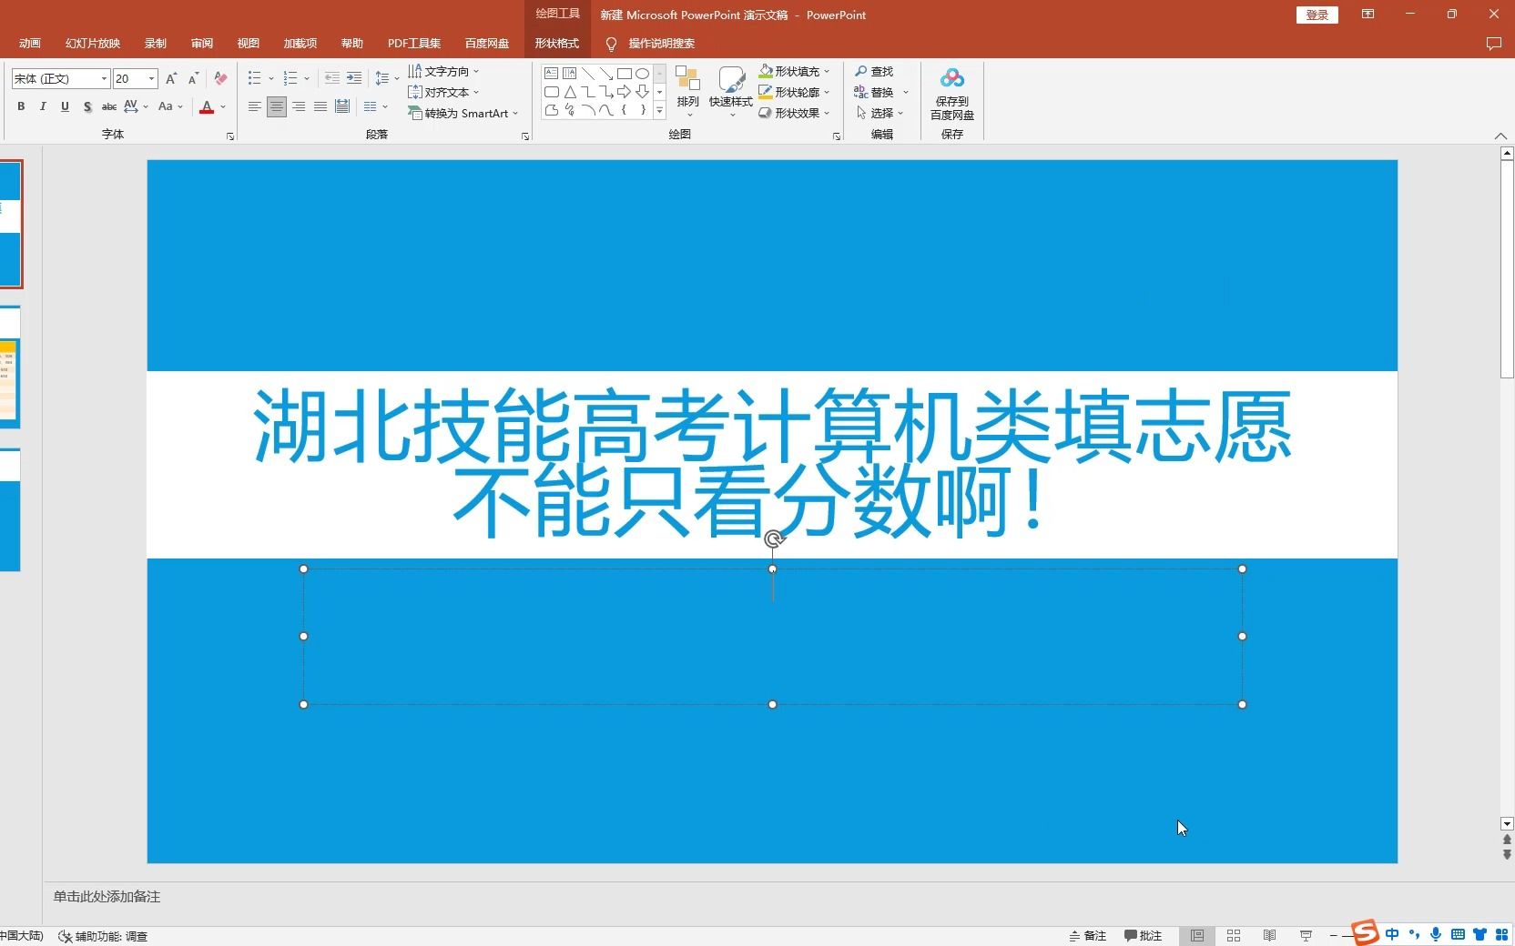Start slideshow from status bar icon

tap(1306, 935)
